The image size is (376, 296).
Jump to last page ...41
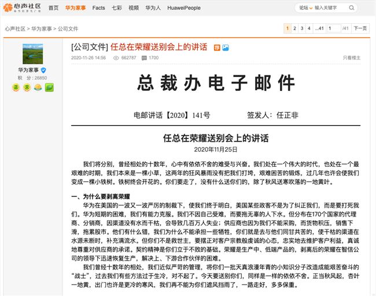pyautogui.click(x=319, y=28)
